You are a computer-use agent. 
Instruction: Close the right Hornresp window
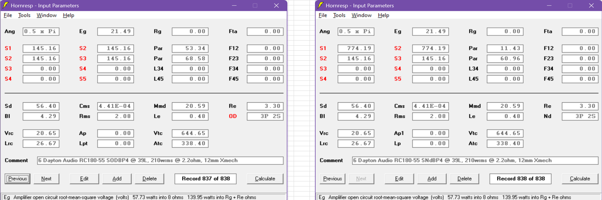591,5
